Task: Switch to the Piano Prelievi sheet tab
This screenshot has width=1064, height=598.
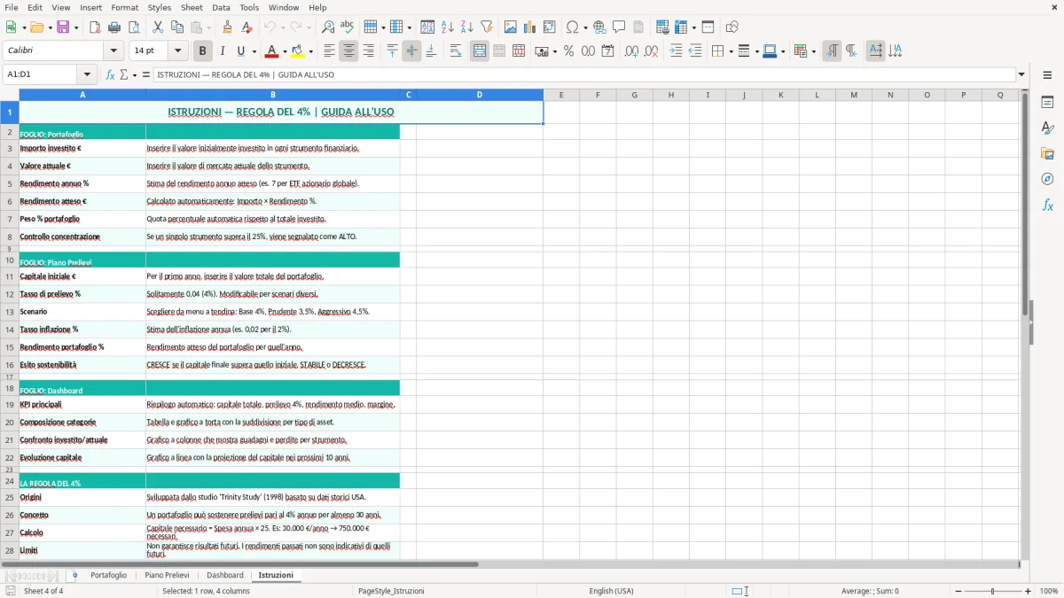Action: 167,575
